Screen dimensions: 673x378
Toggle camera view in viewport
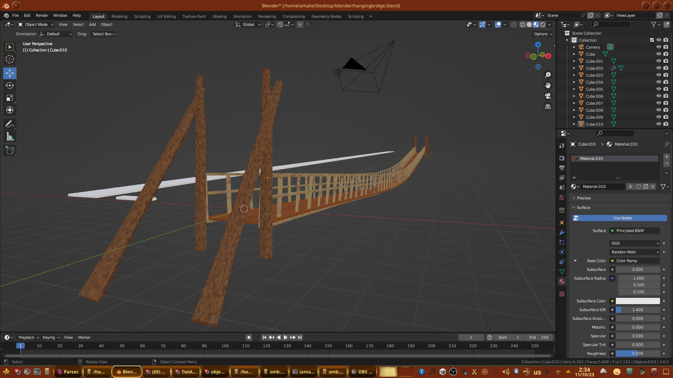pos(548,96)
